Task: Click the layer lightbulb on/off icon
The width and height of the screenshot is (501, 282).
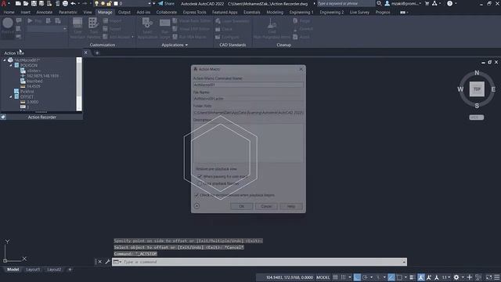Action: [x=96, y=3]
